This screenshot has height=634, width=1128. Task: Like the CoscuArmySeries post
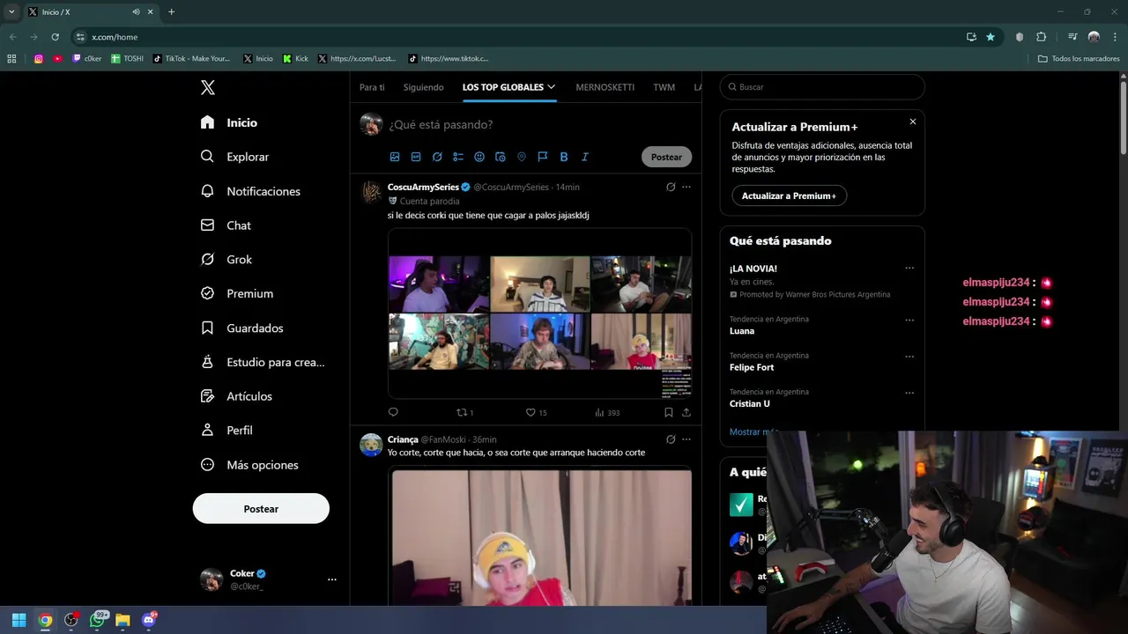(x=536, y=412)
